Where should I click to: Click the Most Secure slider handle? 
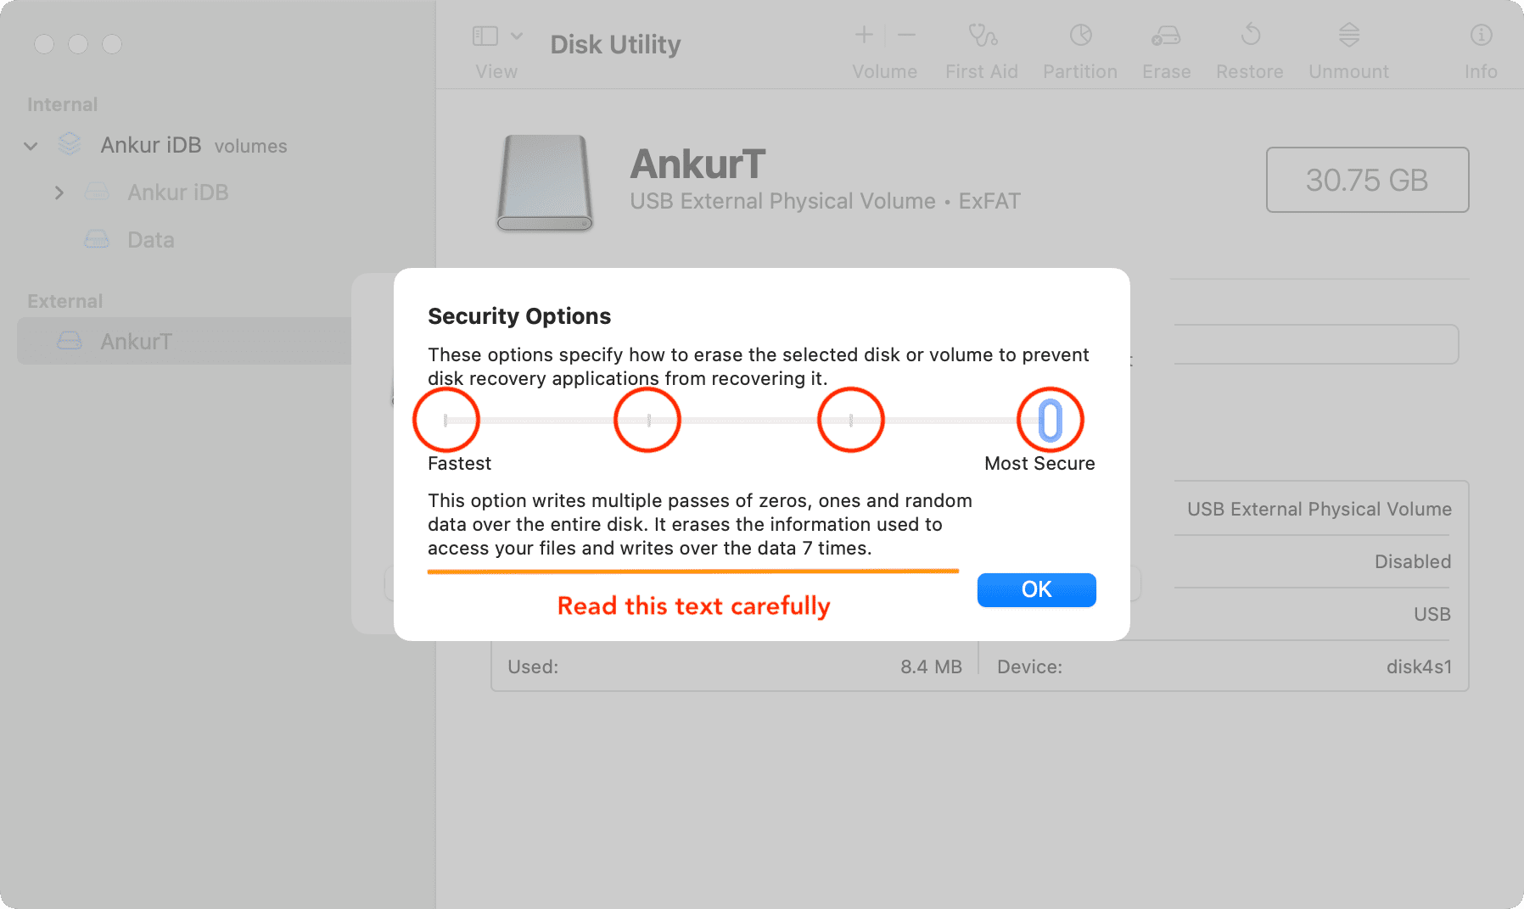click(1051, 420)
